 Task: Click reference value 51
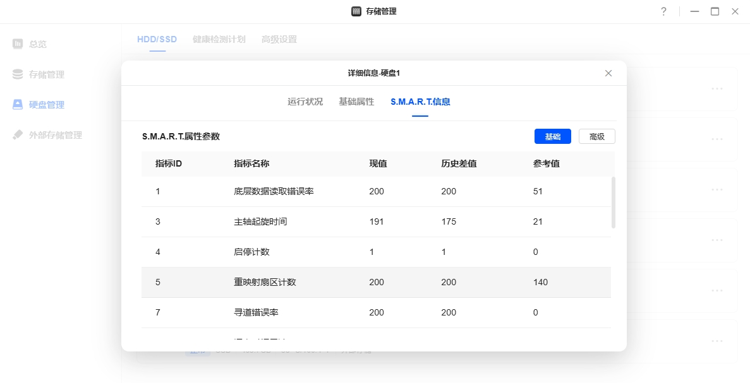pos(538,192)
